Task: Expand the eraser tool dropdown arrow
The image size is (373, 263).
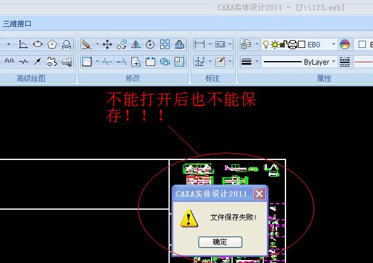Action: tap(97, 44)
